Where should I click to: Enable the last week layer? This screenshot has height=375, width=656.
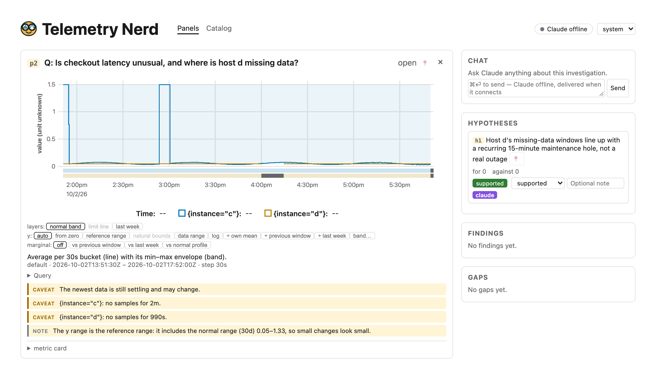[128, 226]
